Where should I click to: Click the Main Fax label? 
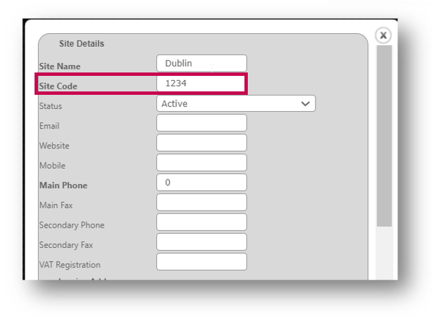[x=56, y=205]
